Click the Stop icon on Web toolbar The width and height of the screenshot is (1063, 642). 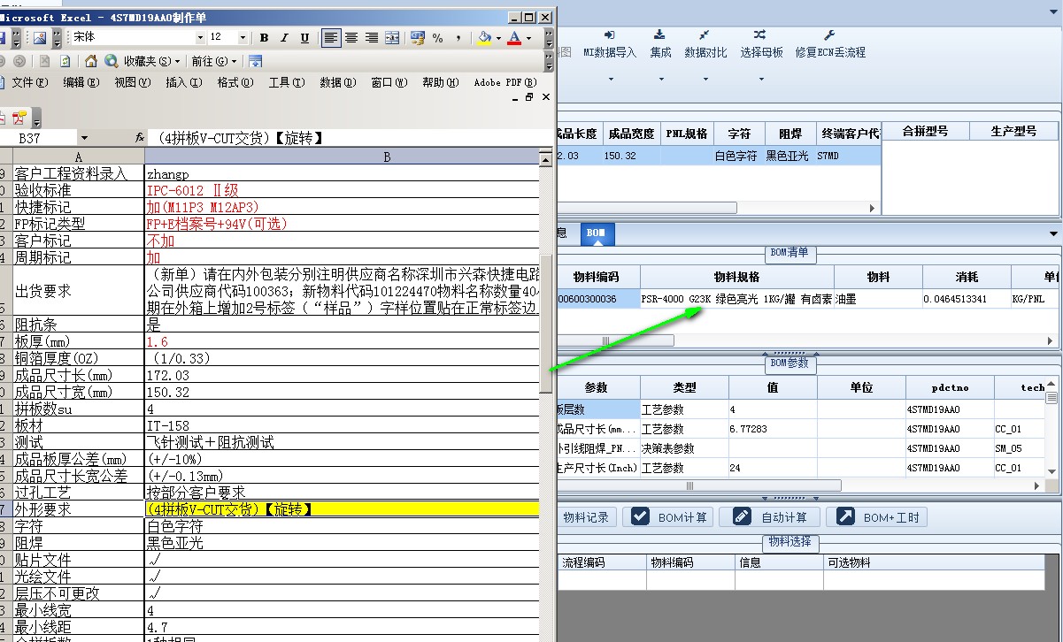click(44, 61)
